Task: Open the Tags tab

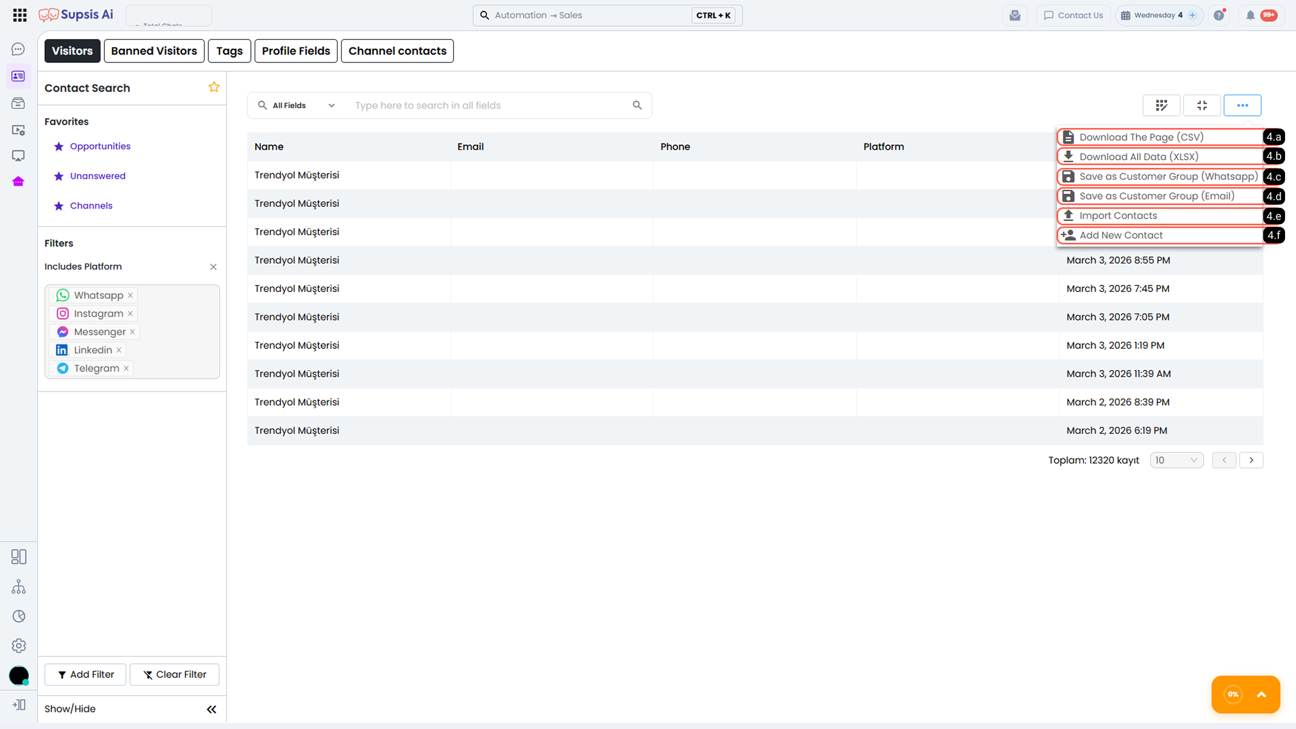Action: pos(230,51)
